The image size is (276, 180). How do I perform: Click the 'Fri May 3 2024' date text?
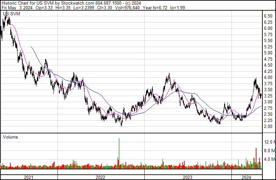coord(17,8)
